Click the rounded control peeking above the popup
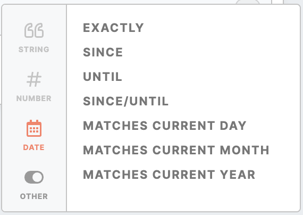Viewport: 303px width, 215px height. click(248, 2)
